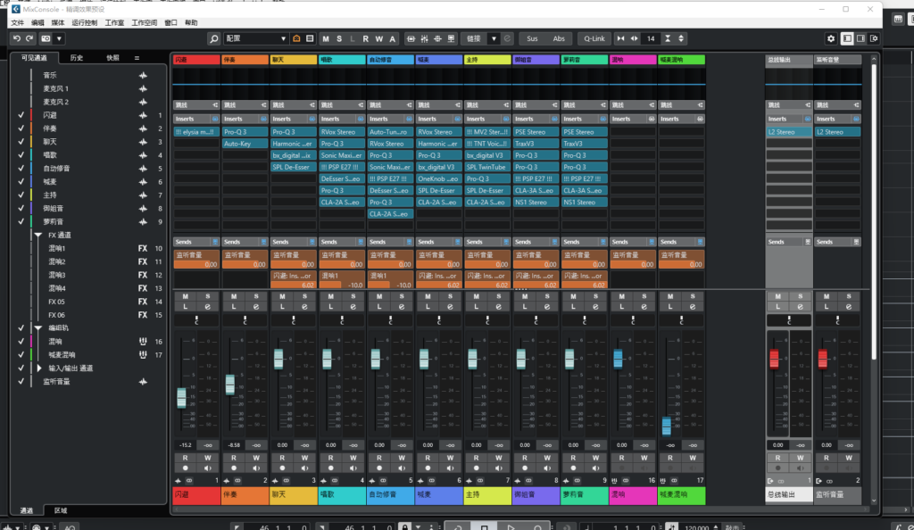Activate global Solo with the S toolbar icon

click(340, 38)
